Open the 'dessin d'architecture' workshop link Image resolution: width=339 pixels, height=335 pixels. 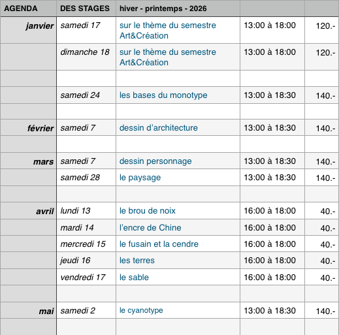[159, 128]
